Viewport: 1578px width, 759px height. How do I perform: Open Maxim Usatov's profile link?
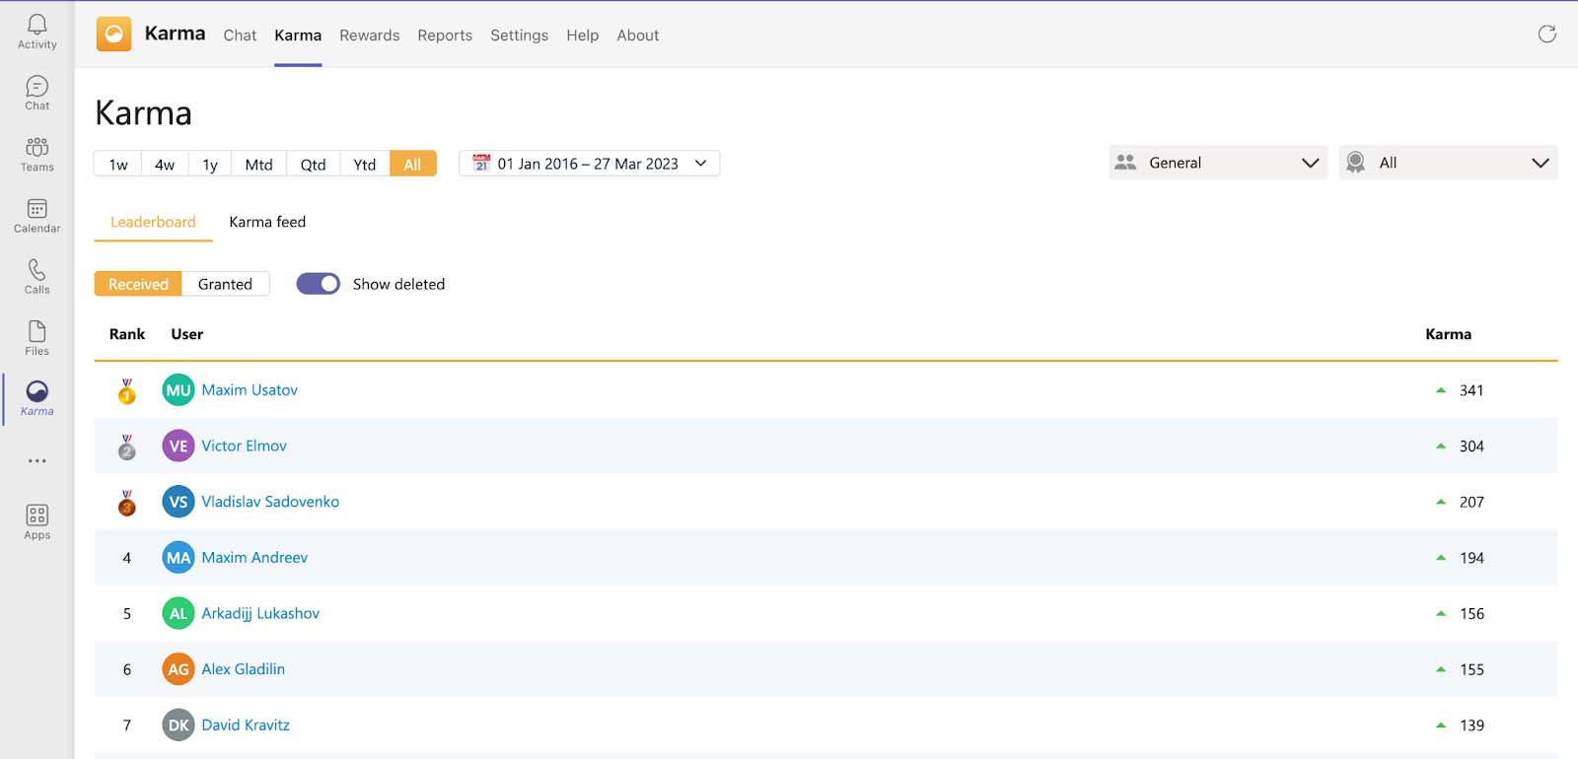click(x=250, y=390)
